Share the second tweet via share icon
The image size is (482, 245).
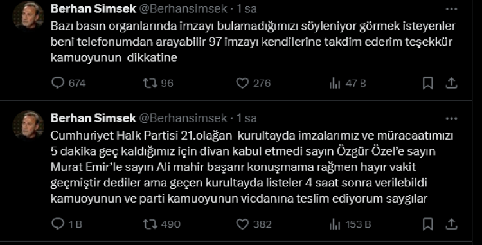point(451,224)
